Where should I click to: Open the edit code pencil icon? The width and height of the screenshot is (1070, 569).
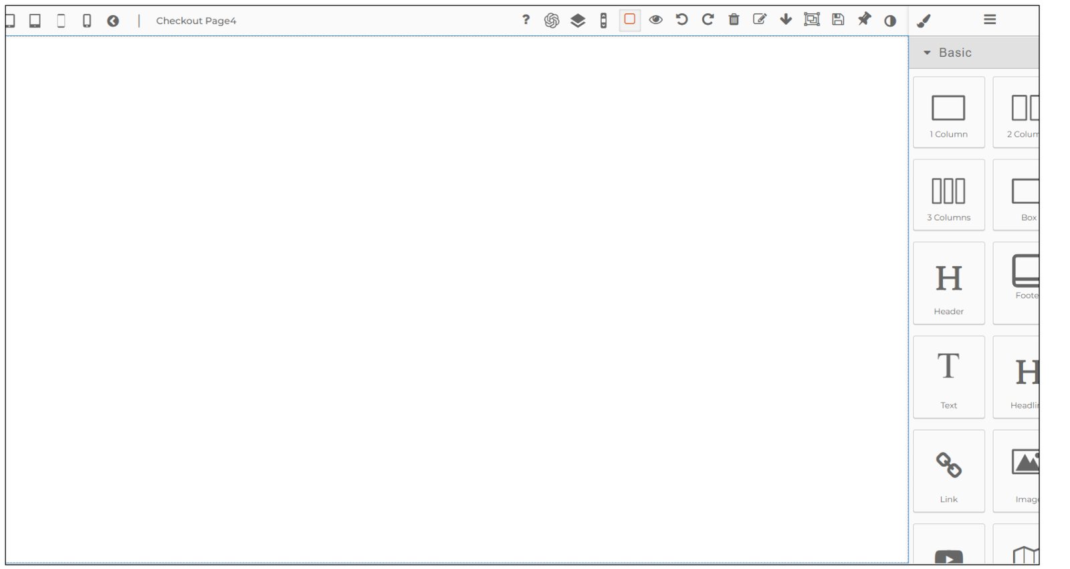760,19
